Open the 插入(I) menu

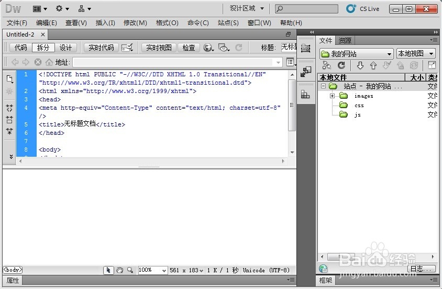(x=105, y=23)
